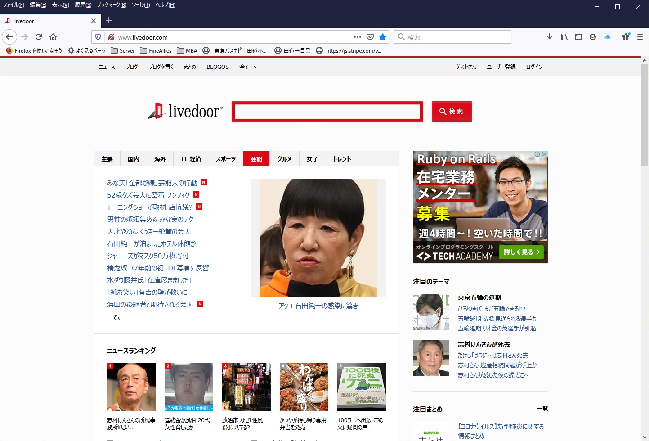Open the browser home page icon
This screenshot has width=649, height=441.
[x=53, y=37]
